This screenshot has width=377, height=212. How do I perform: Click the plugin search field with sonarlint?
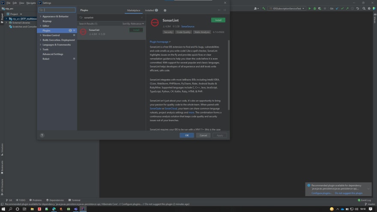[111, 18]
